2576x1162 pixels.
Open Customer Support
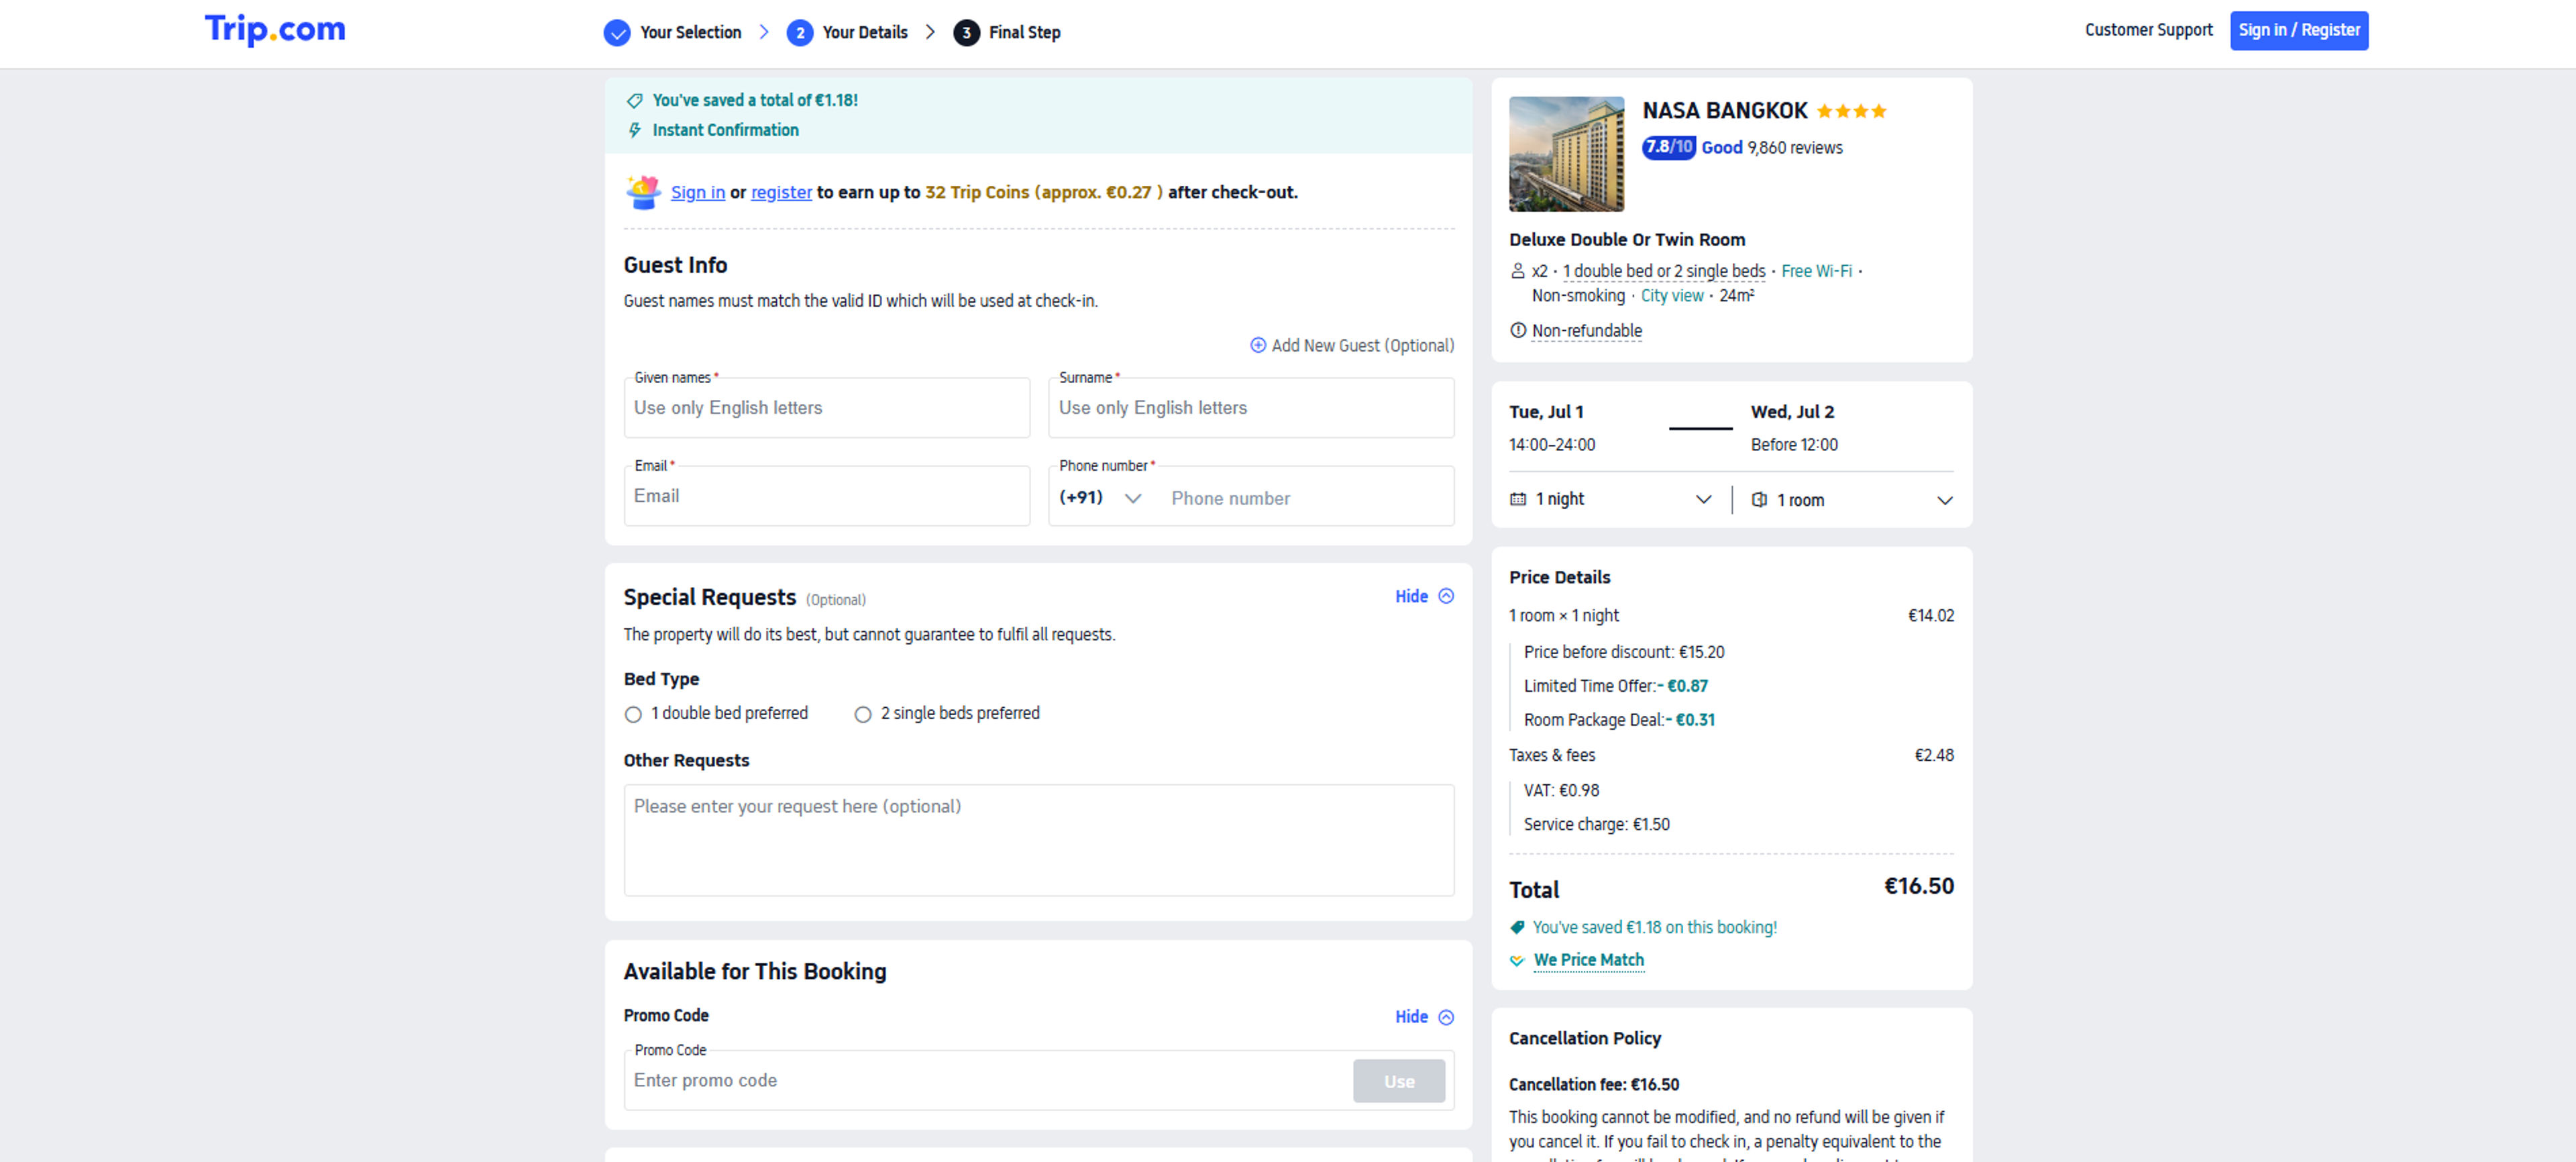(2148, 30)
